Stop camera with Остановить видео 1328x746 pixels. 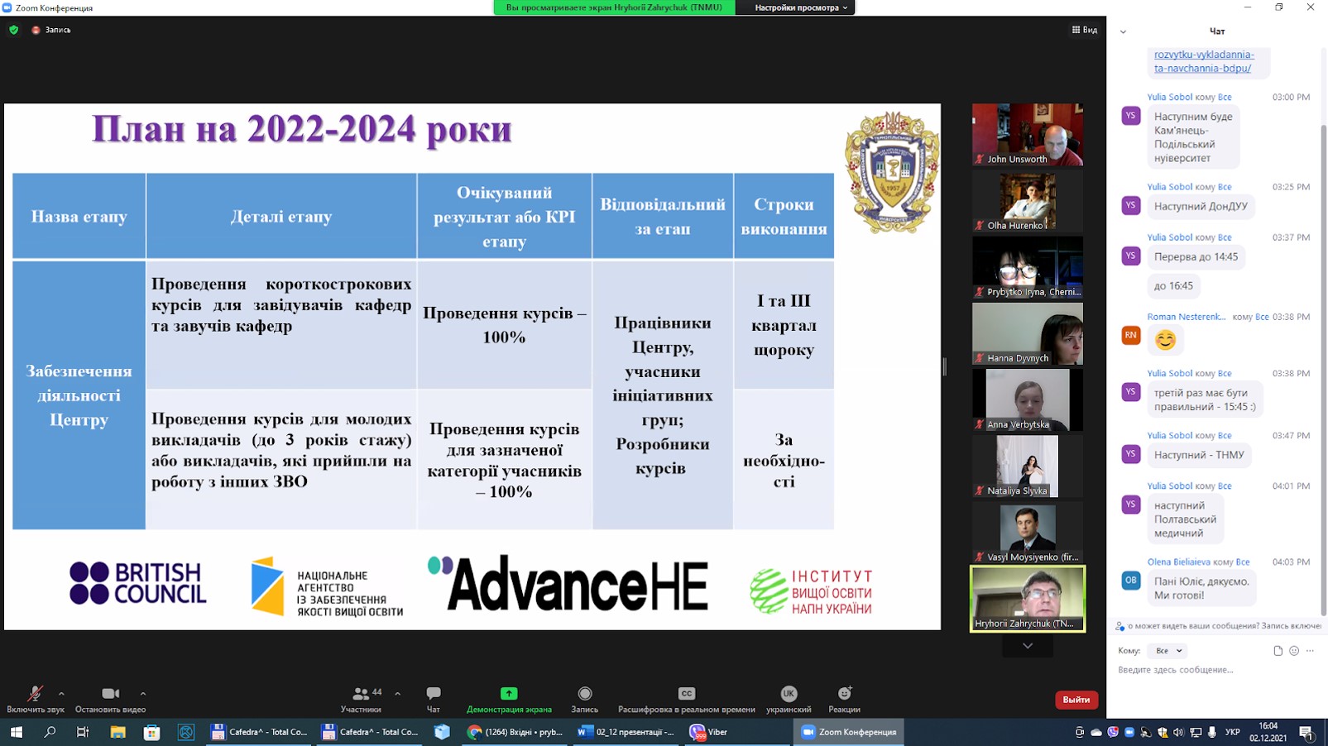[110, 694]
